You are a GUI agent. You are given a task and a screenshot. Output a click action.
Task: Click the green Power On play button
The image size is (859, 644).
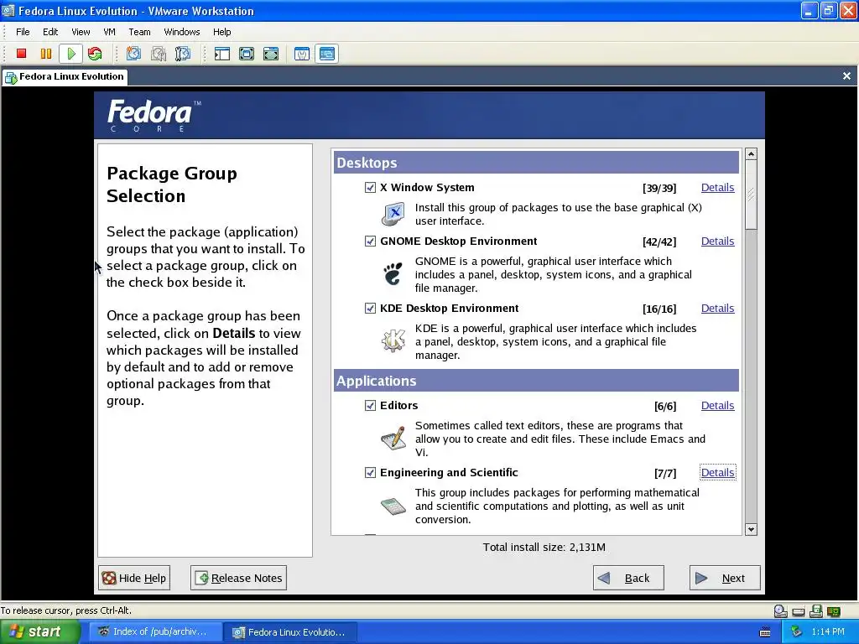click(70, 54)
